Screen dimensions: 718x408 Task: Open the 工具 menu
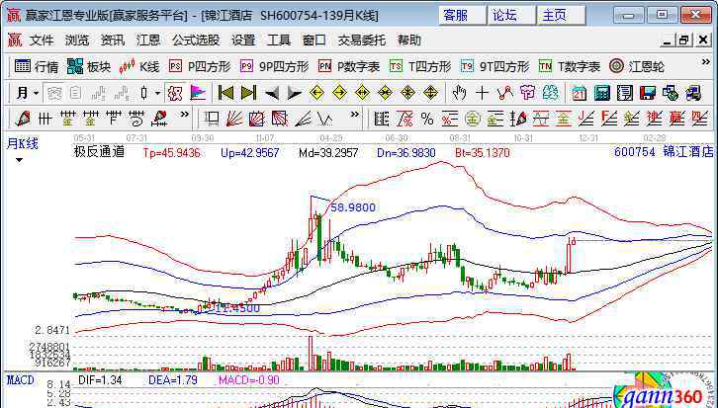[x=279, y=41]
